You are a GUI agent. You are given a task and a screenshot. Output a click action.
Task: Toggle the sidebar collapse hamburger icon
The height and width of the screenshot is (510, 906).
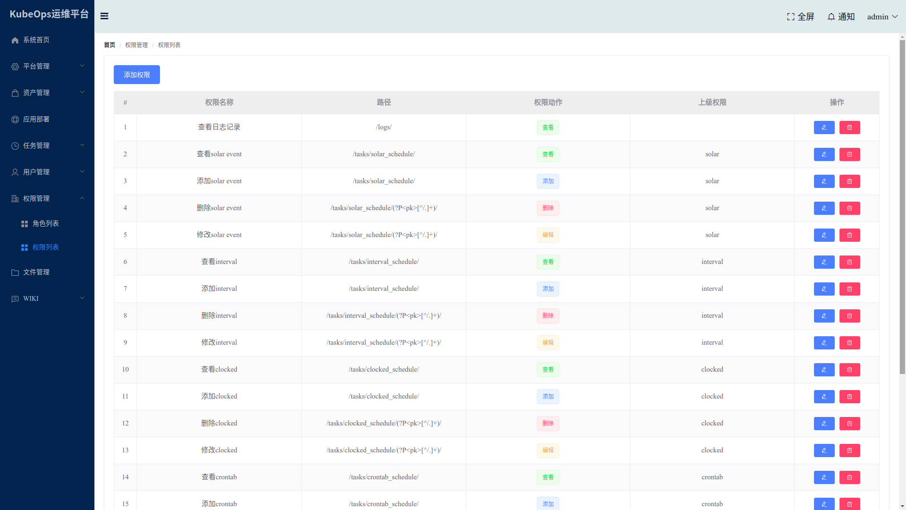(x=104, y=16)
